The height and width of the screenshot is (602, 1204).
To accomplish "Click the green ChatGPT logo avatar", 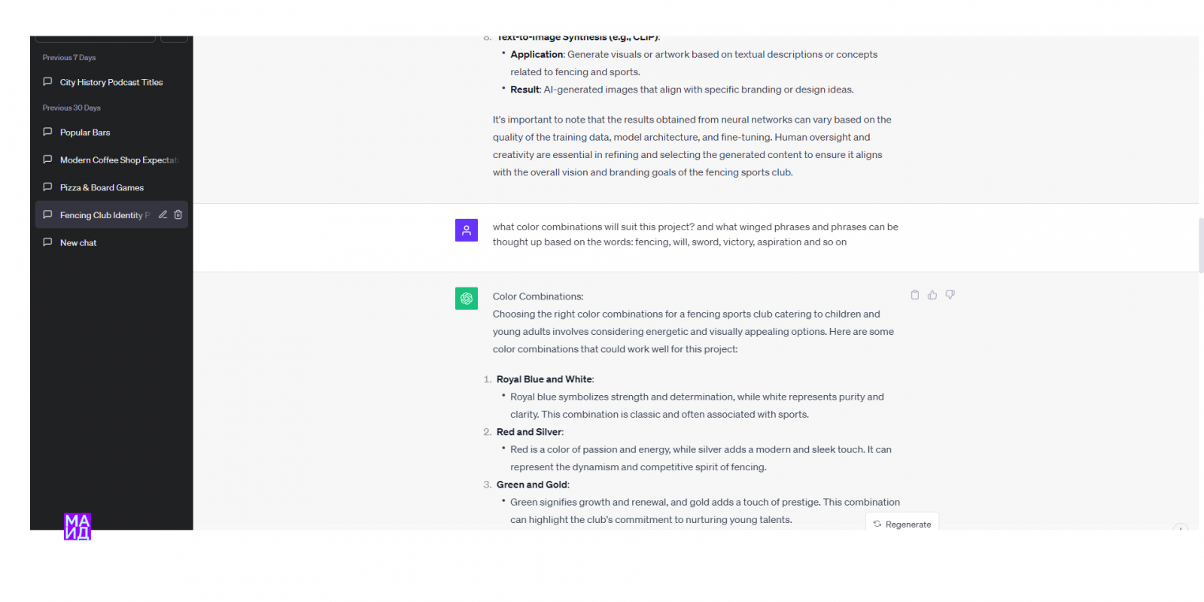I will (x=467, y=299).
